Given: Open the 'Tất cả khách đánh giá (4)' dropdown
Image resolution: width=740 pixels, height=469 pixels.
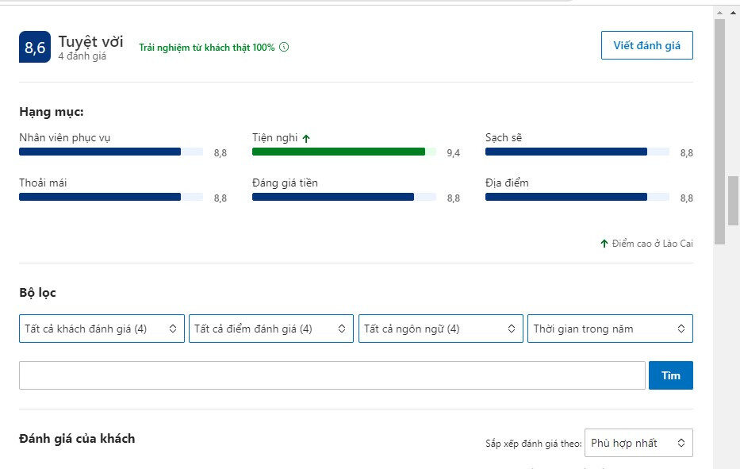Looking at the screenshot, I should point(102,329).
